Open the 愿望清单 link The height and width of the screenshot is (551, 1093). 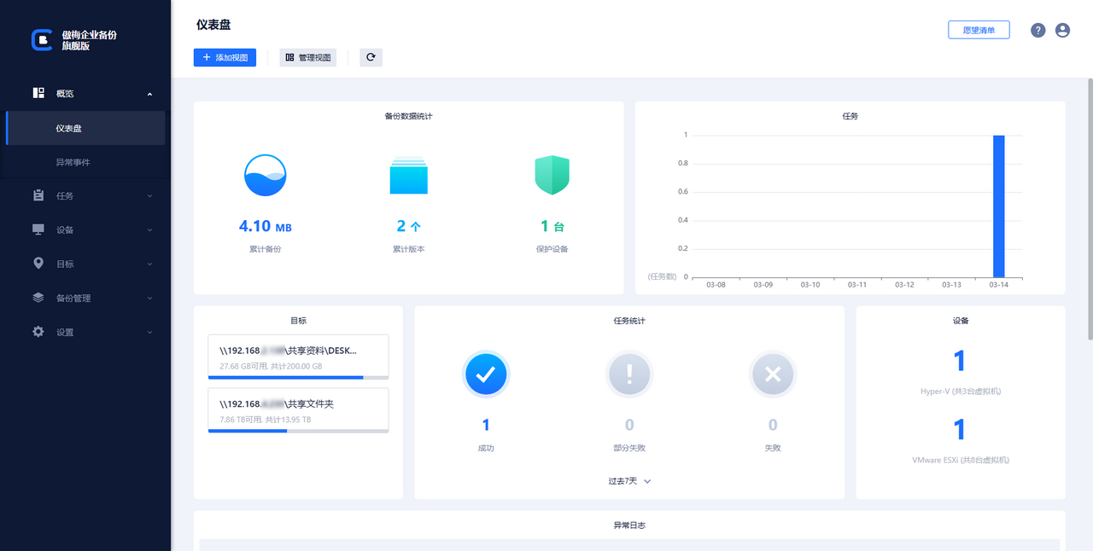click(x=979, y=29)
